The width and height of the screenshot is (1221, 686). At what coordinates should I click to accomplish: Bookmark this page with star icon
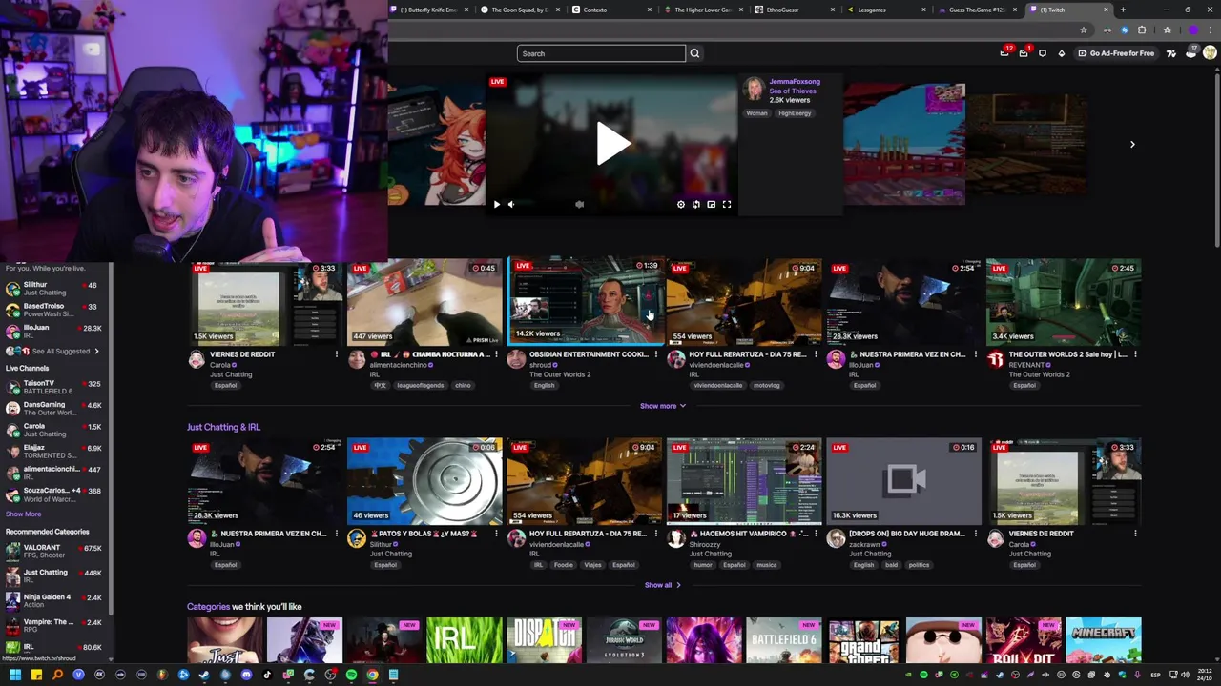1084,30
